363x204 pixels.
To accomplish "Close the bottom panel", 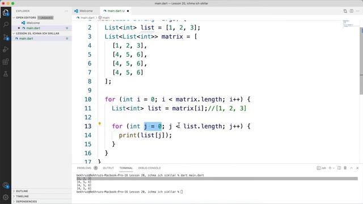I will [357, 168].
